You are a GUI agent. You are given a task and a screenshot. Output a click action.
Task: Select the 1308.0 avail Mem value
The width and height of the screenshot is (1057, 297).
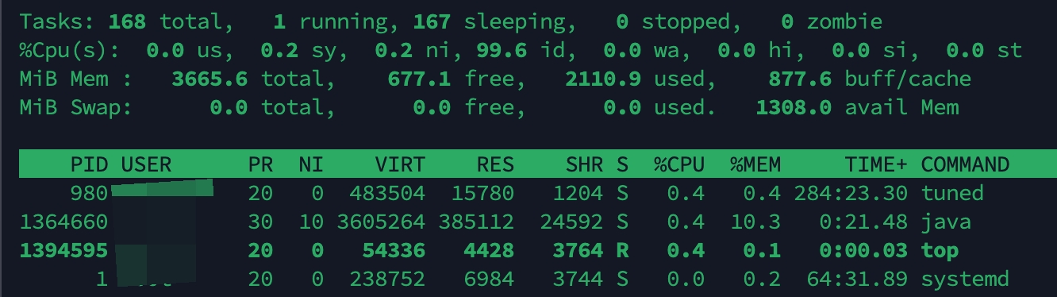click(794, 107)
